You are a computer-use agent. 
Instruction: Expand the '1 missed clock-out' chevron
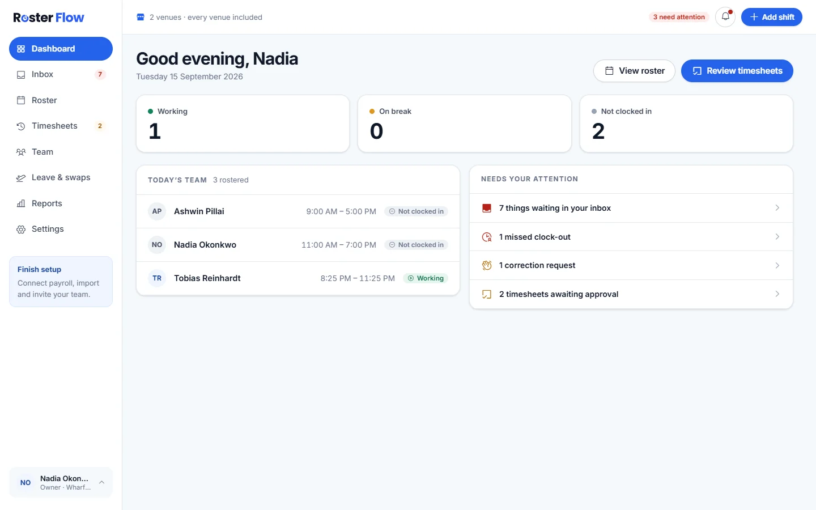pos(777,237)
